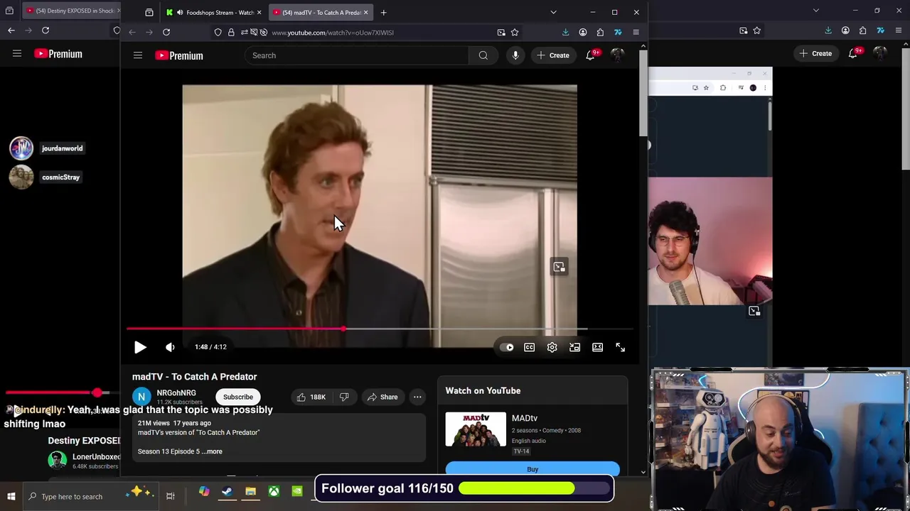Mute the video with the speaker icon

[170, 347]
